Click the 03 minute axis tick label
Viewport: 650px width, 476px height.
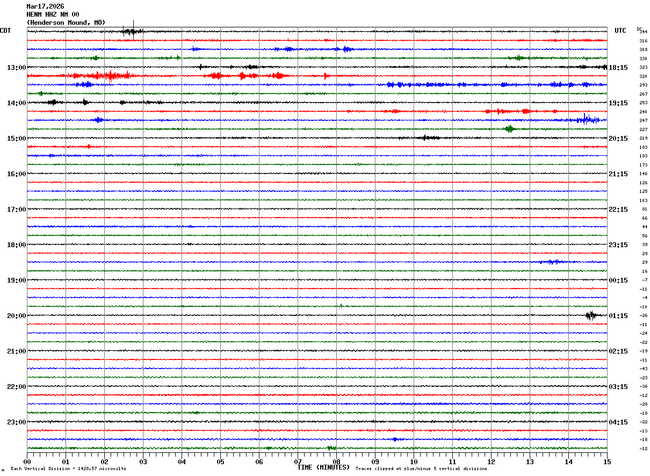click(x=143, y=461)
